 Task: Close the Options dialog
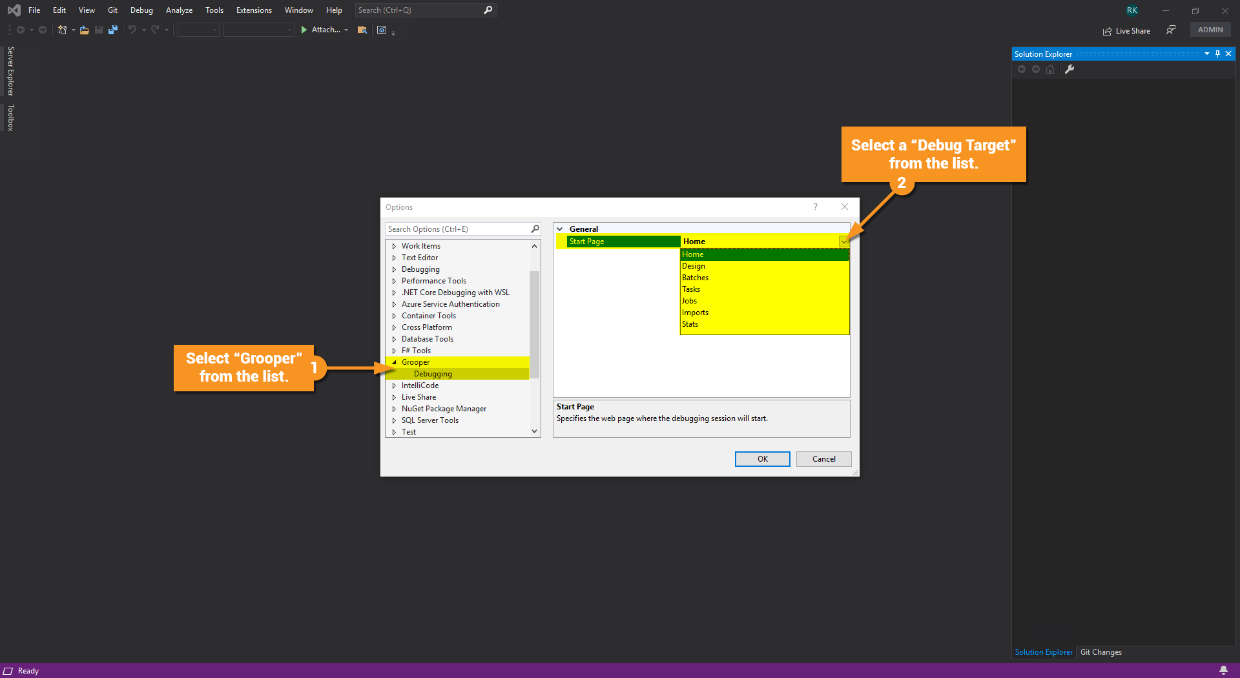tap(845, 207)
